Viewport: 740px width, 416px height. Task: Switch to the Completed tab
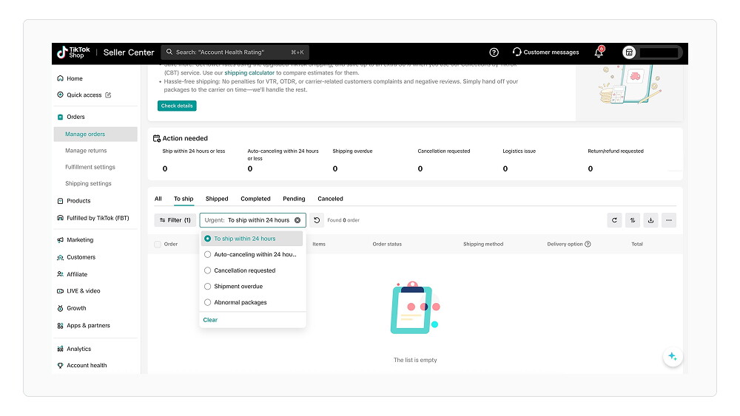(x=255, y=199)
